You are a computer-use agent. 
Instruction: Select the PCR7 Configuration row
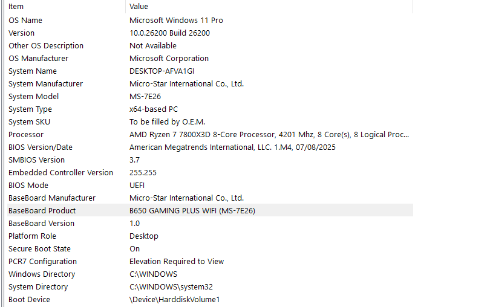tap(42, 262)
